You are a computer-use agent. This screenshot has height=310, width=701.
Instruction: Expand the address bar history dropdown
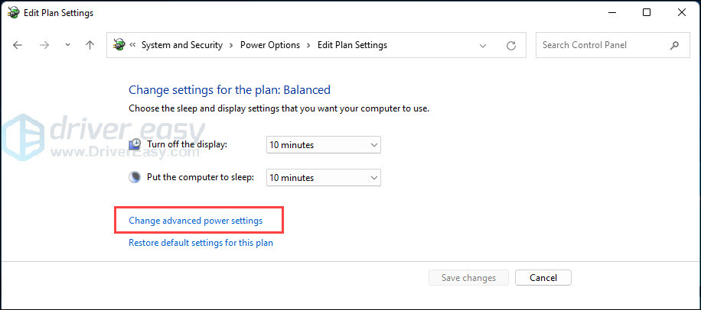[x=483, y=45]
